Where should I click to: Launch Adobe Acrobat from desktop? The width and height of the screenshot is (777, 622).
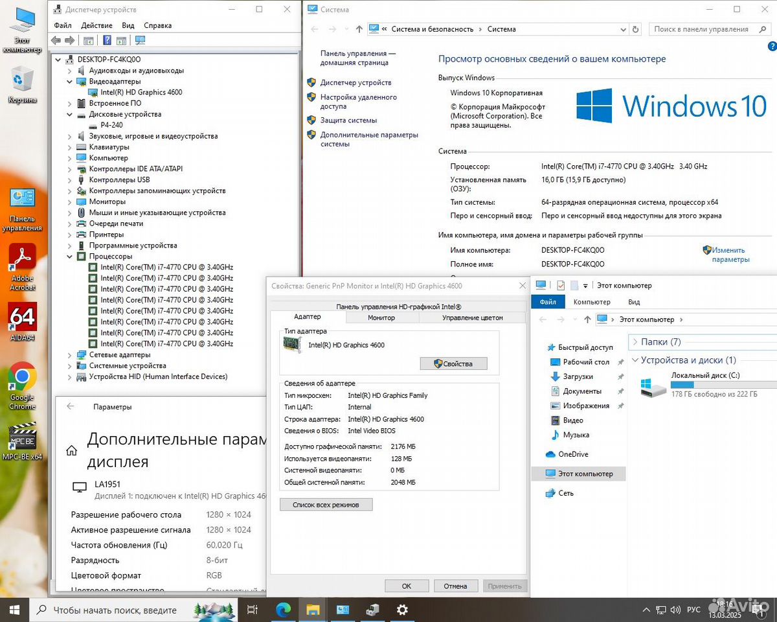pyautogui.click(x=22, y=267)
